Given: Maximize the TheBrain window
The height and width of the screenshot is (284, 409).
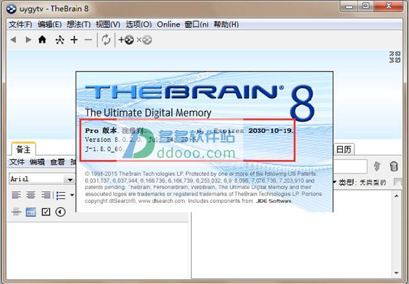Looking at the screenshot, I should pos(366,6).
